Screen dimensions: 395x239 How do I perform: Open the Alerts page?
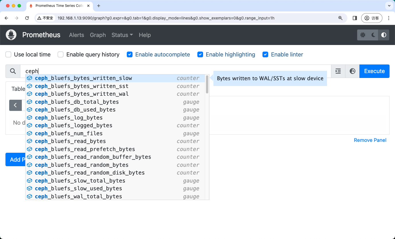click(x=77, y=35)
